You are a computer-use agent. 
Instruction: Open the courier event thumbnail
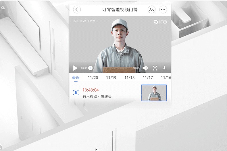(x=154, y=93)
